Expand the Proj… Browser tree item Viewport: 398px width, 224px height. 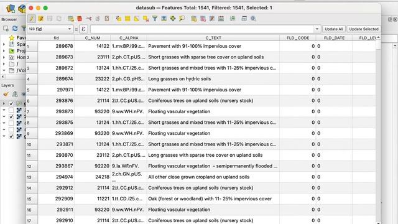pos(4,51)
